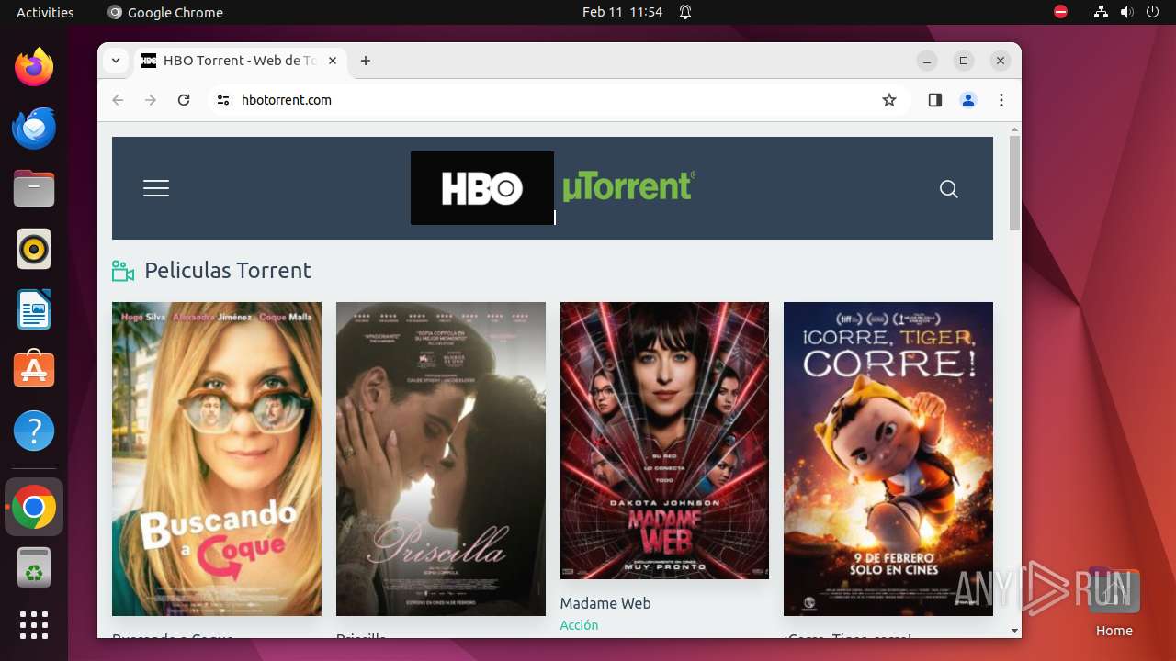Image resolution: width=1176 pixels, height=661 pixels.
Task: Click the scrollbar down arrow
Action: (1014, 631)
